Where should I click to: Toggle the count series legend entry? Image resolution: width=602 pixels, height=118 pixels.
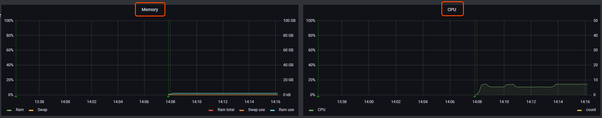(591, 110)
